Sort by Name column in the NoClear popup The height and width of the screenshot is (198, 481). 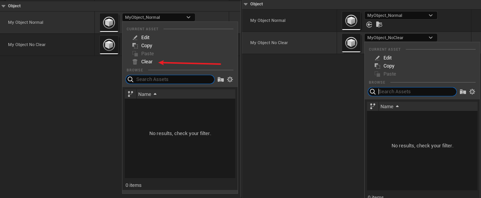(x=387, y=106)
